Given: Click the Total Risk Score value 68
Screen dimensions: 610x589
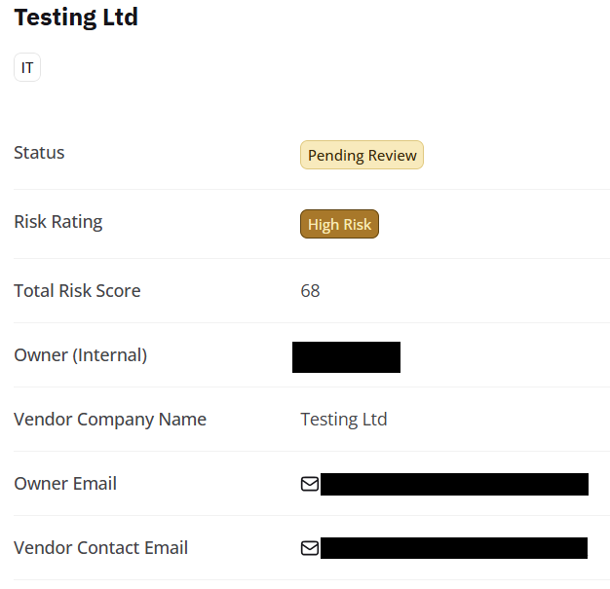Looking at the screenshot, I should [x=310, y=291].
